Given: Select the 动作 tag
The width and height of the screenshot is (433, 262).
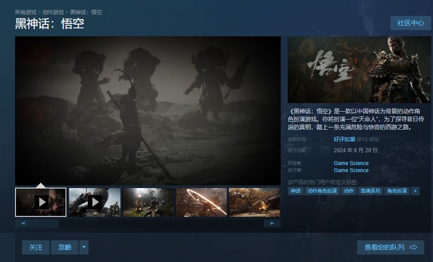Looking at the screenshot, I should coord(349,191).
